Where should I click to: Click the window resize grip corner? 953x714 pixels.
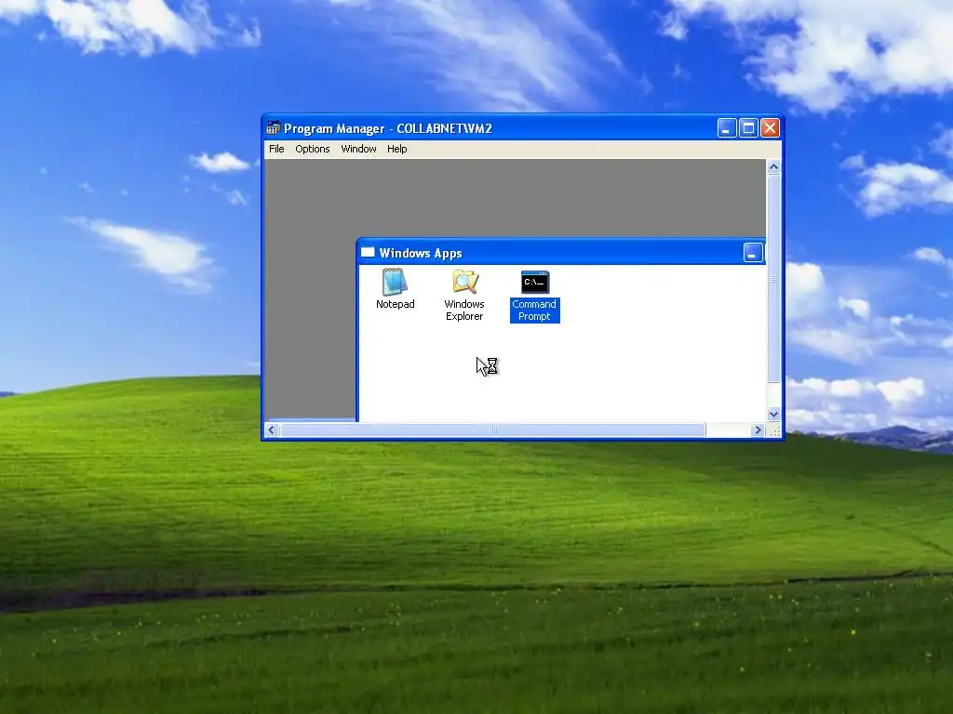pos(774,430)
